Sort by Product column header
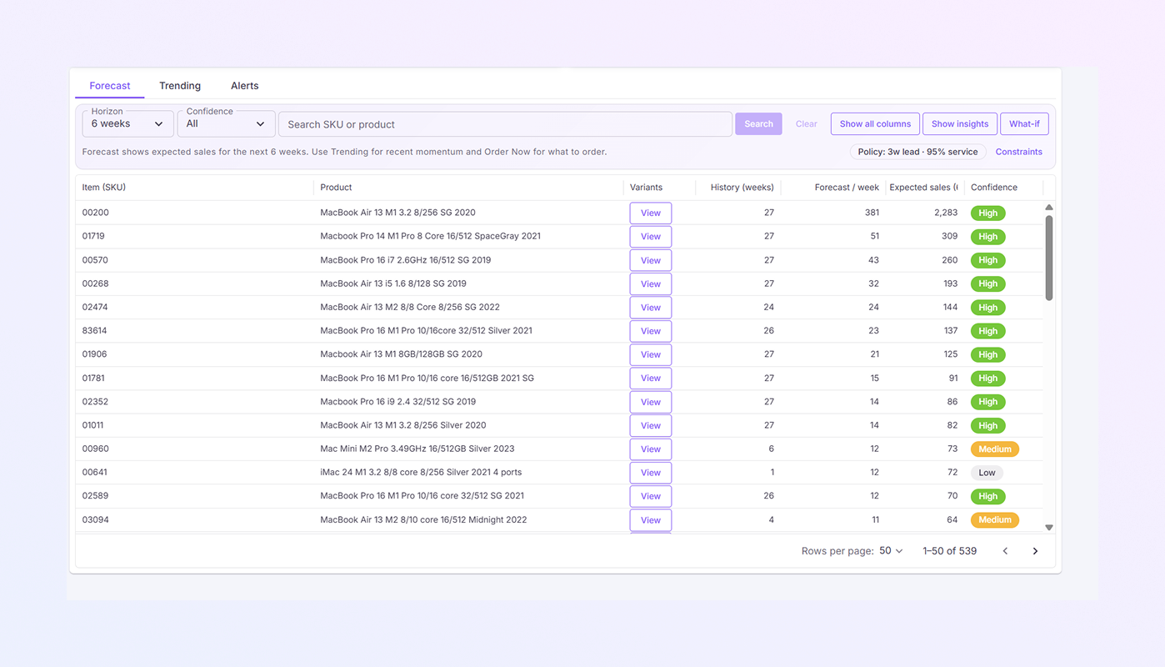 coord(336,188)
